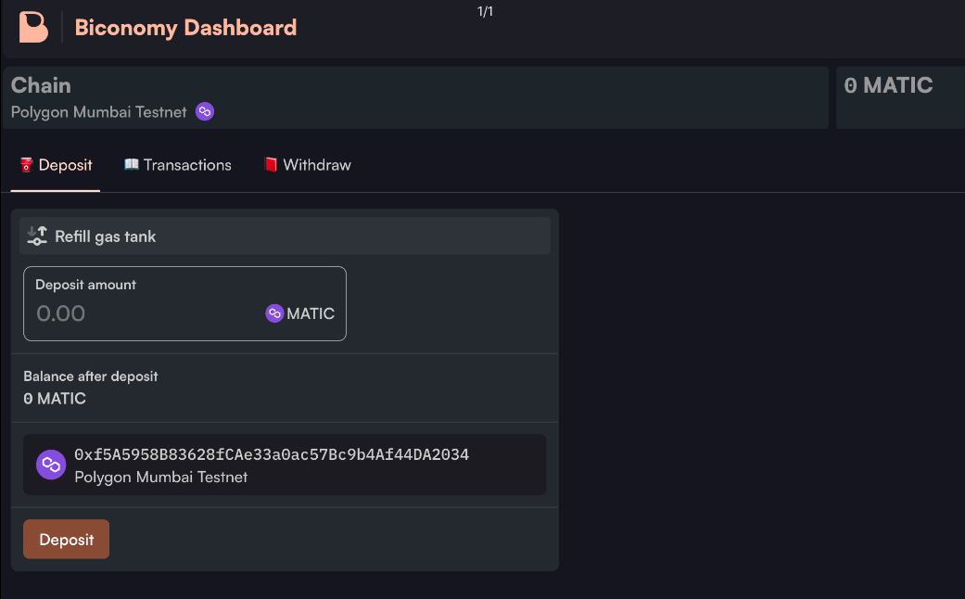Click the Refill gas tank icon
Screen dimensions: 965x599
37,236
